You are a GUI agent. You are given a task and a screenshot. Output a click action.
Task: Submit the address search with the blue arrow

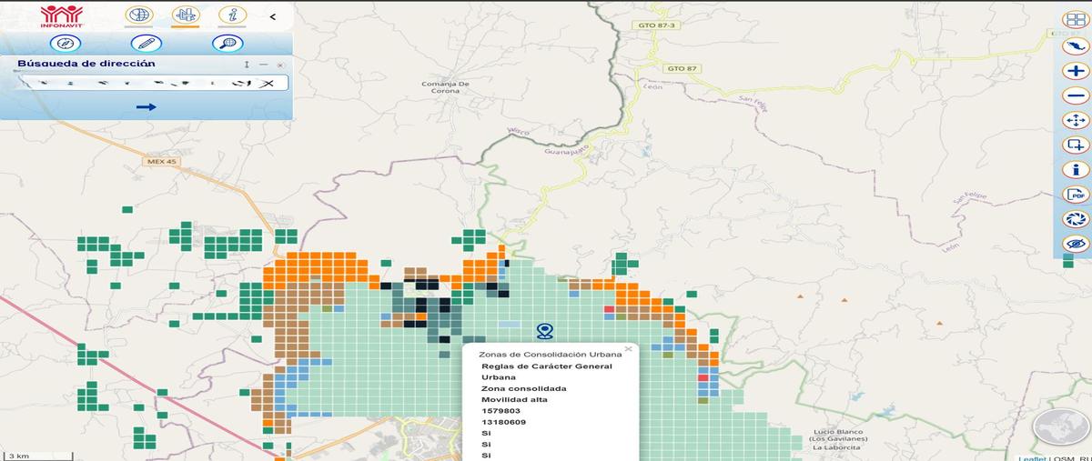click(x=147, y=107)
